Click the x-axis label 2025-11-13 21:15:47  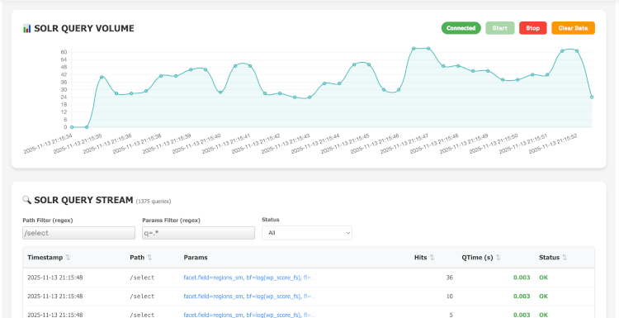tap(404, 145)
